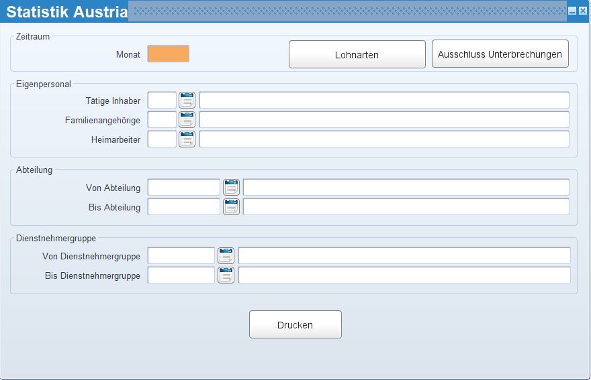Open lookup icon for Heimarbeiter

(x=187, y=139)
